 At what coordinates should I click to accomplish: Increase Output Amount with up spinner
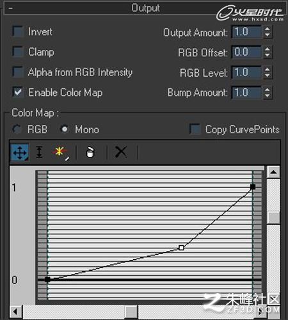pos(267,29)
